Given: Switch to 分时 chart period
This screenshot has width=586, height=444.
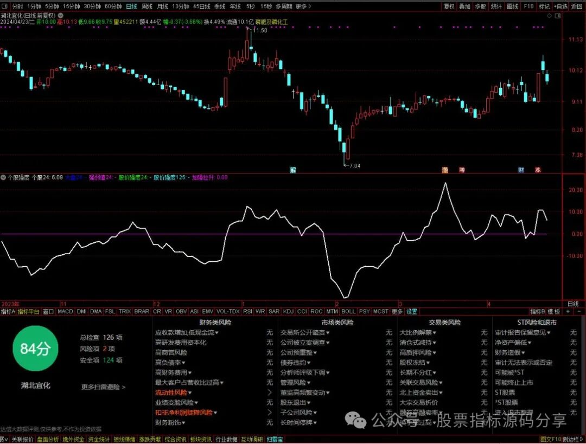Looking at the screenshot, I should (x=17, y=7).
